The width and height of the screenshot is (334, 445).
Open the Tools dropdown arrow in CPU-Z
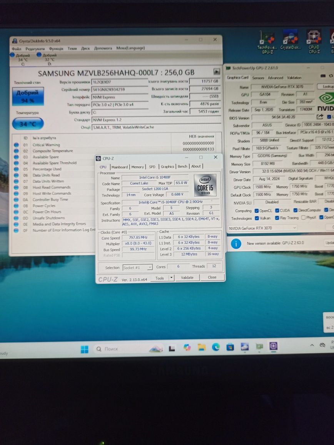[x=171, y=278]
